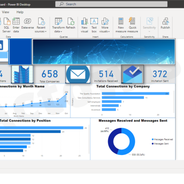Click the position bar labeled 10
Screen dimensions: 184x184
tap(11, 150)
